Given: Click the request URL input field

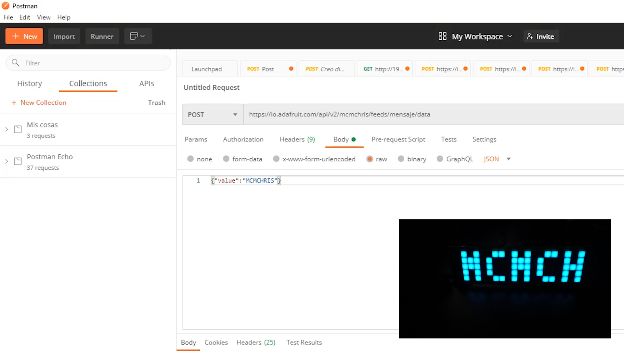Looking at the screenshot, I should click(434, 114).
